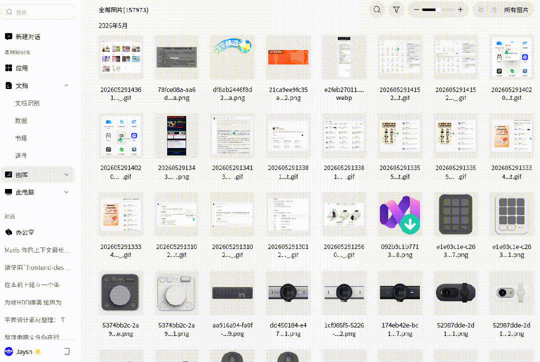Screen dimensions: 540x362
Task: Open thumbnail 202605291402 0..._.gif
Action: [x=121, y=135]
